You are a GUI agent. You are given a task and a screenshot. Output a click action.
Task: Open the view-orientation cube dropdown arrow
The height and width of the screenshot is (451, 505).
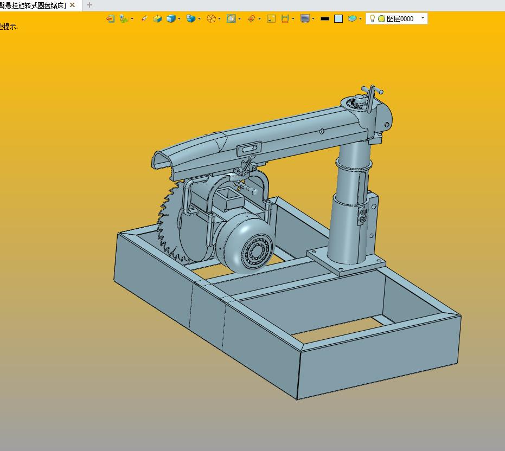200,18
